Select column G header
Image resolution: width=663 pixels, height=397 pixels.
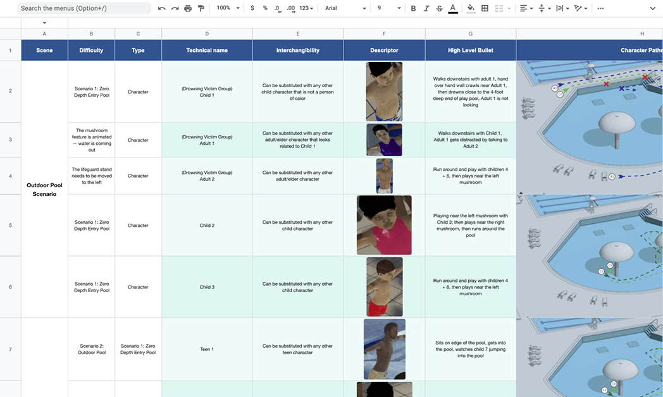pyautogui.click(x=471, y=34)
